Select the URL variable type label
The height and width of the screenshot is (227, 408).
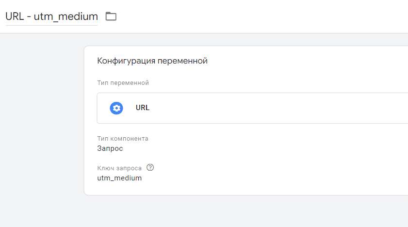(143, 108)
